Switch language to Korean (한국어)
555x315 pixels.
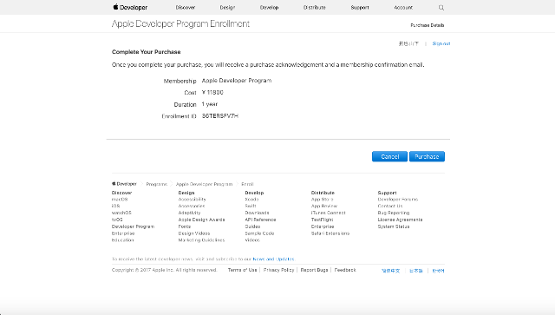(438, 271)
